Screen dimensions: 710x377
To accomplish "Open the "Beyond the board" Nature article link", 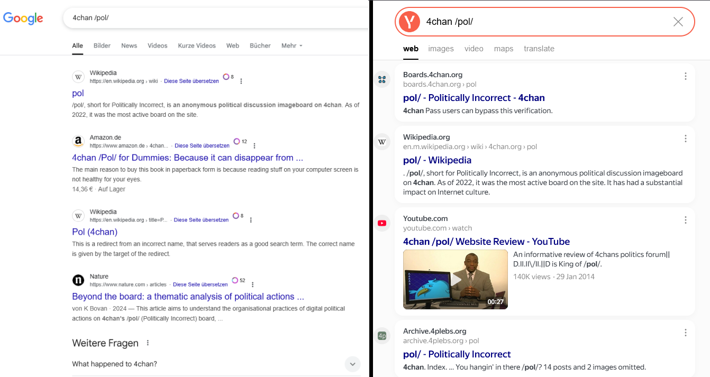I will click(x=188, y=297).
